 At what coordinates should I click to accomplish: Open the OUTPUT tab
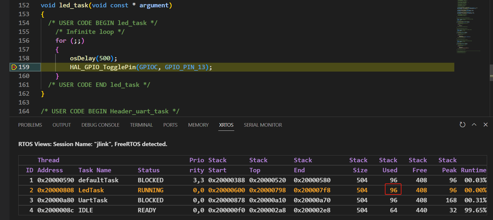[62, 125]
